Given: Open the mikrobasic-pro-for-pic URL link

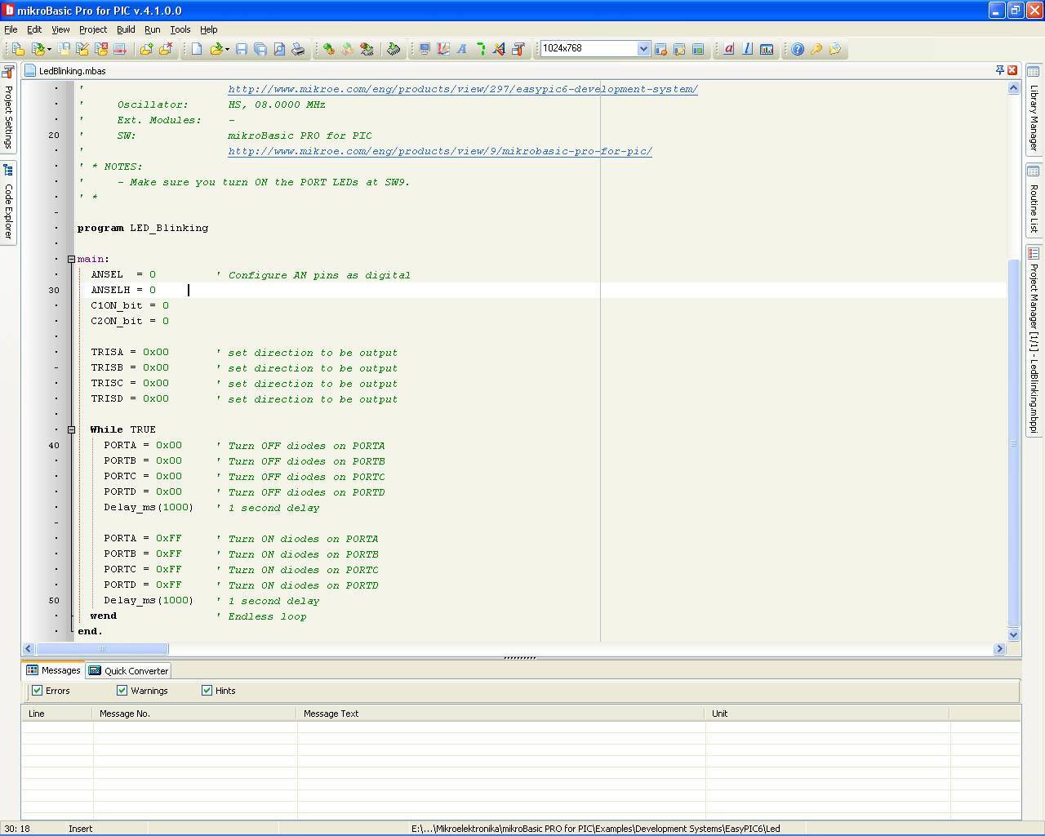Looking at the screenshot, I should 439,151.
